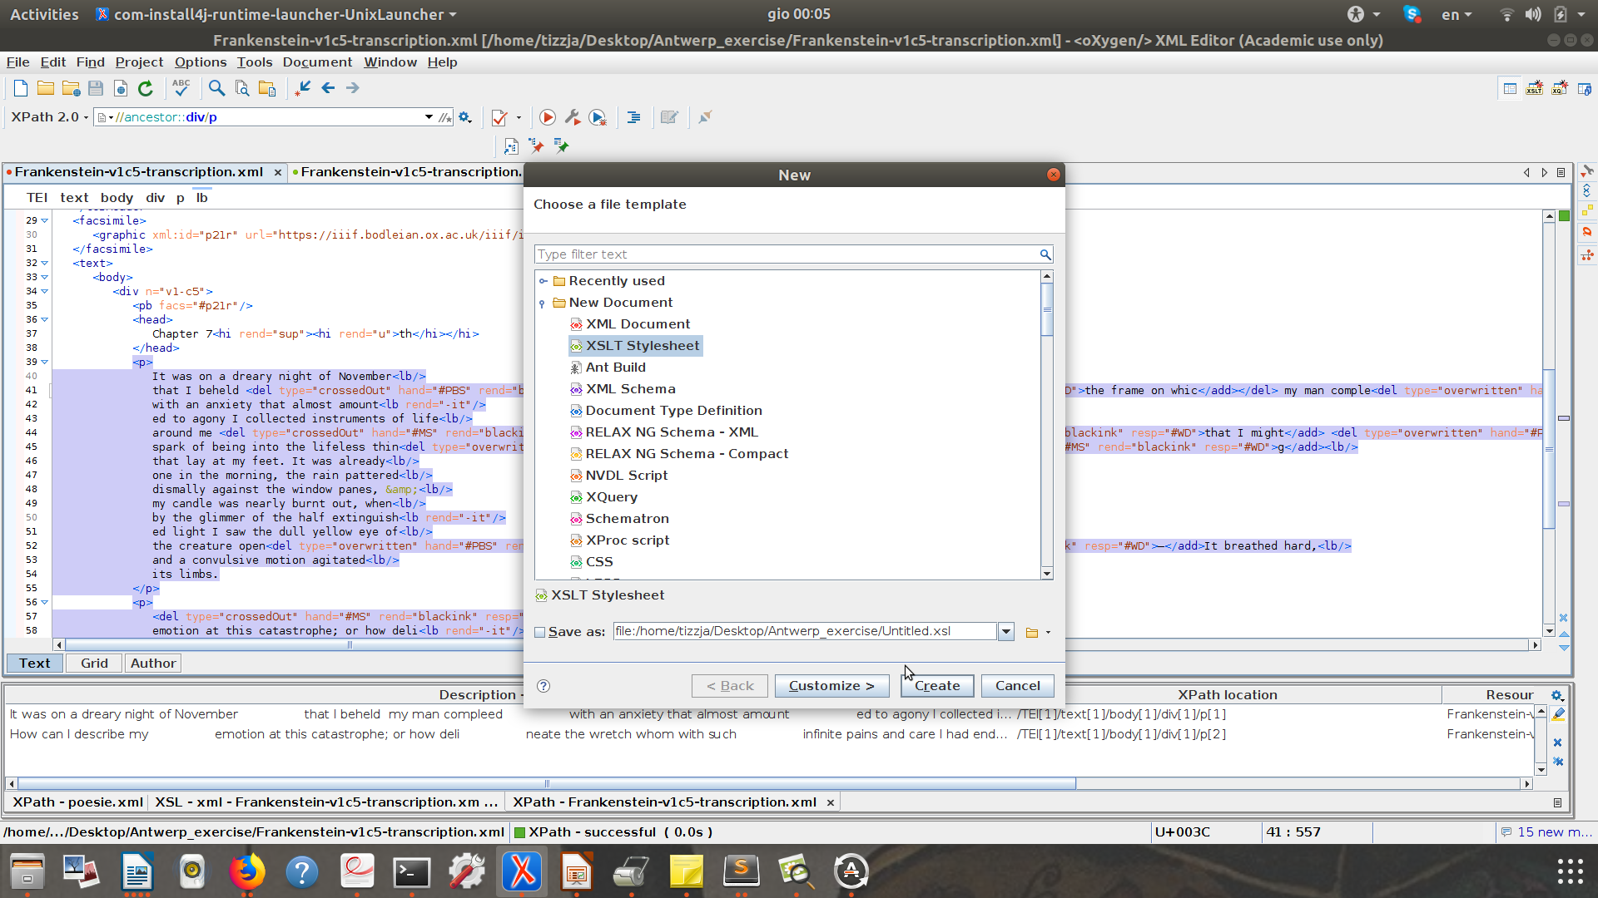Open the Activities overview

44,14
